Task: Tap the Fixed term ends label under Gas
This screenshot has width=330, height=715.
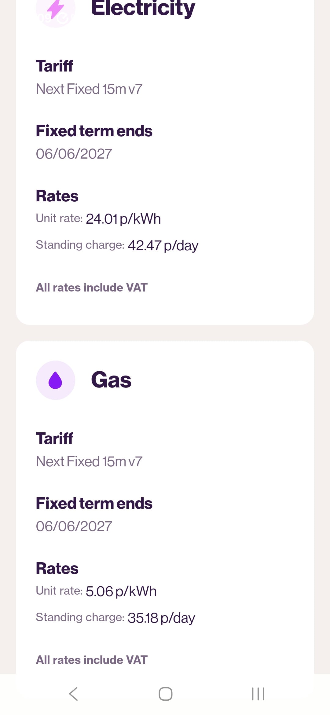Action: click(x=94, y=503)
